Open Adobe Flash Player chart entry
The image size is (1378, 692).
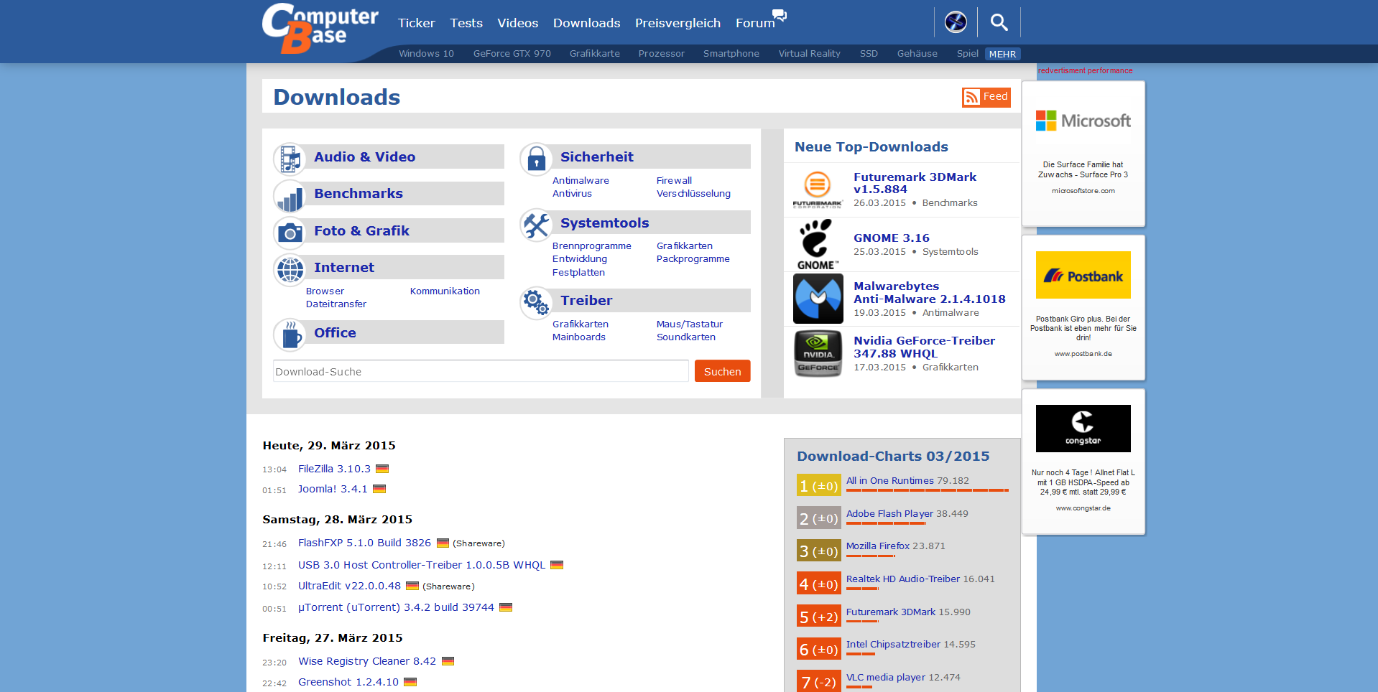889,514
